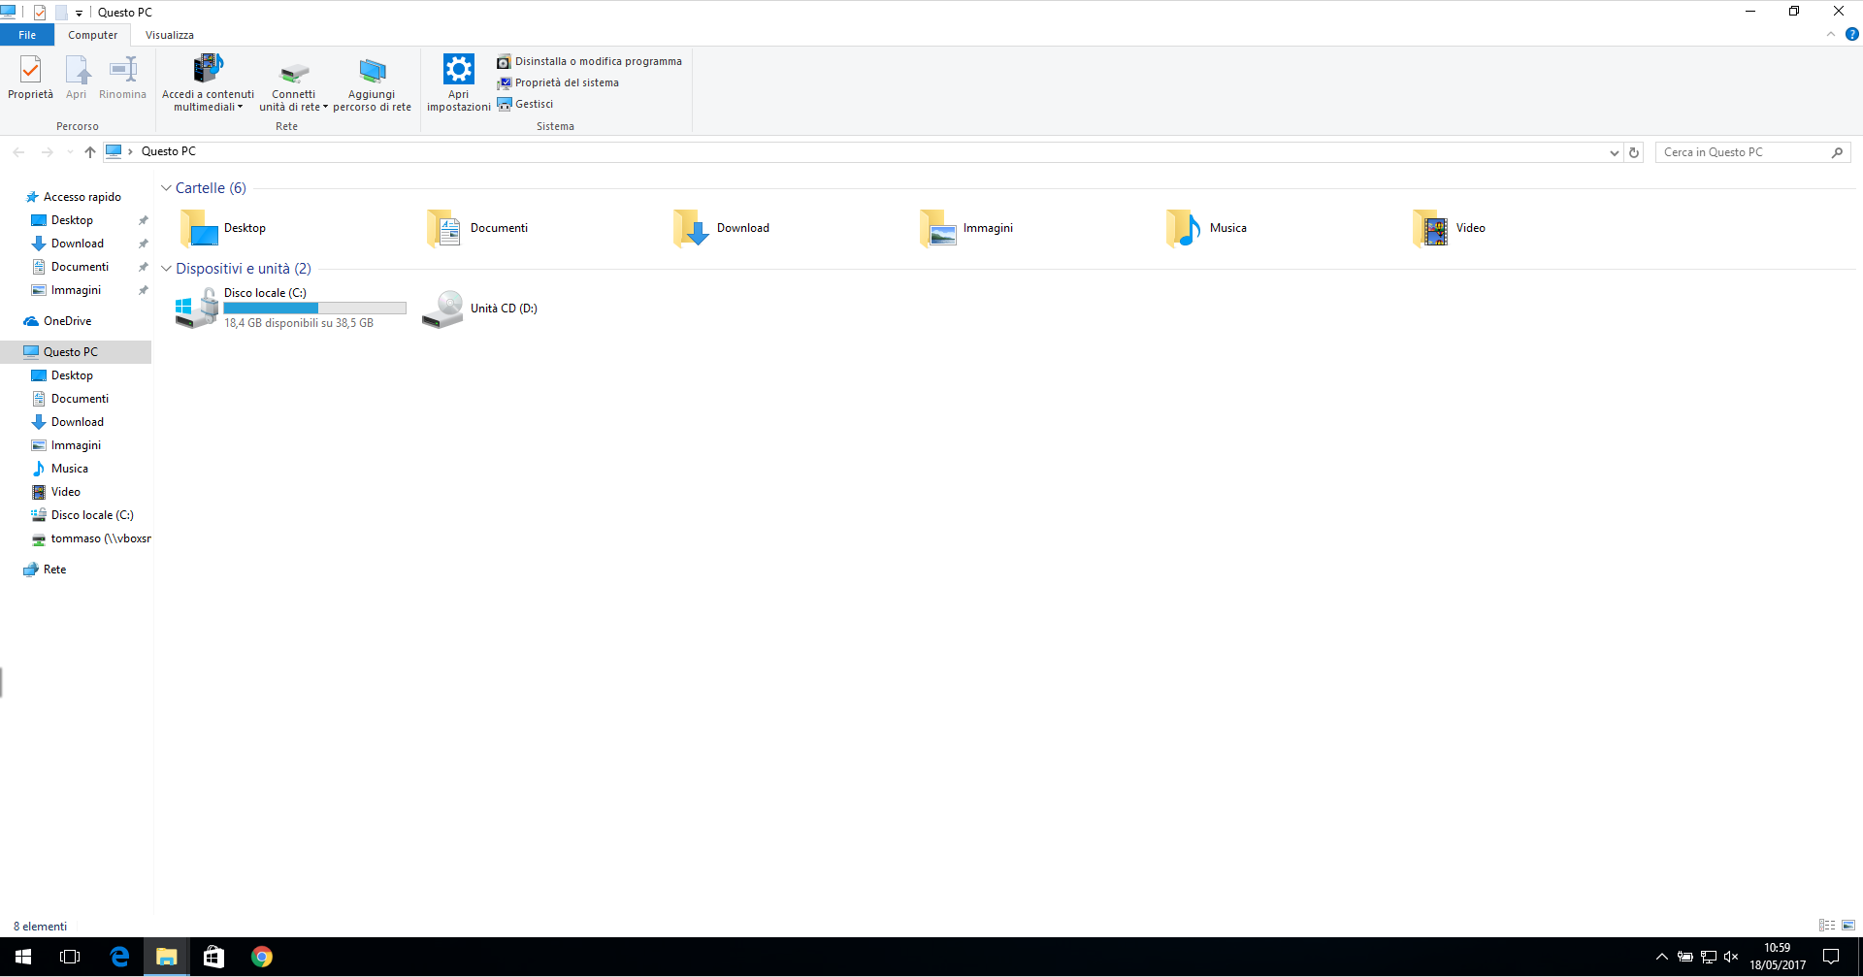Switch to details view toggle
The image size is (1863, 977).
click(1827, 926)
